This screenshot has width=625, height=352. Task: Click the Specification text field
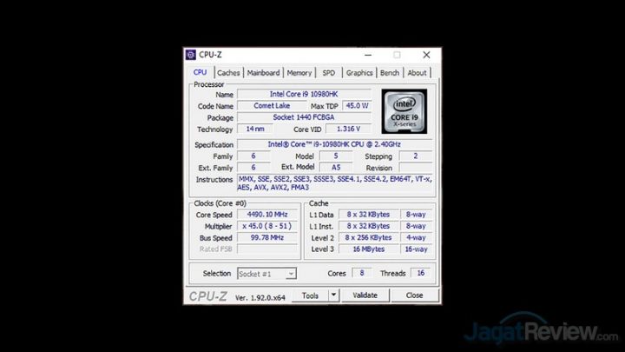pos(333,144)
